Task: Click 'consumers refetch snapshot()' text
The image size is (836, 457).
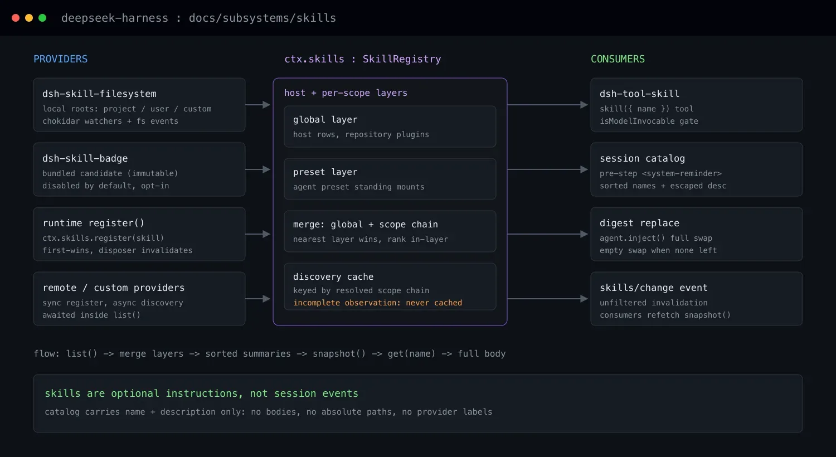Action: tap(665, 315)
